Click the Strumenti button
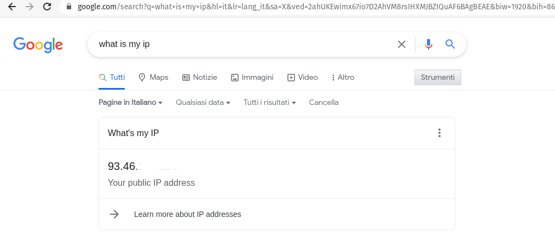555x247 pixels. (438, 78)
